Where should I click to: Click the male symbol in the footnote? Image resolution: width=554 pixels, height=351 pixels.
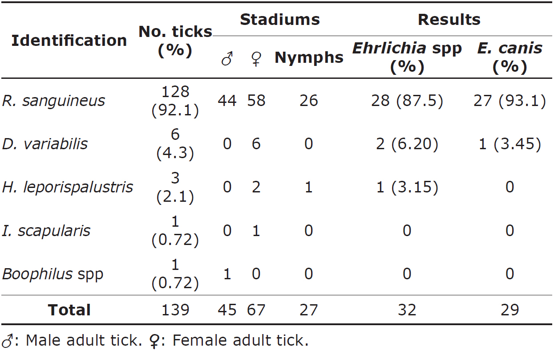(8, 341)
